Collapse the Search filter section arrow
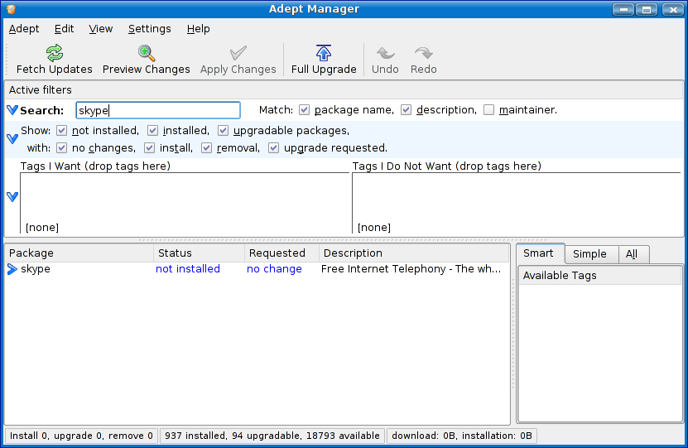688x448 pixels. (12, 110)
